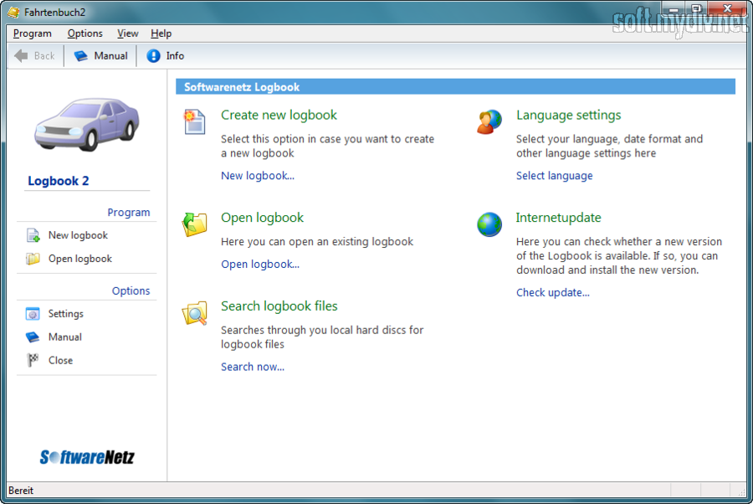Click the 'Logbook 2' sidebar title

58,181
